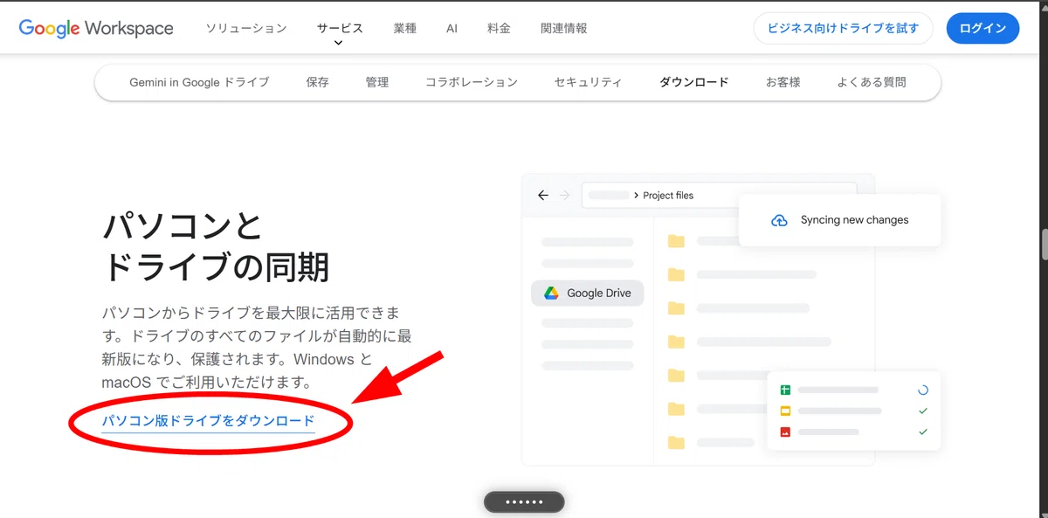Viewport: 1048px width, 518px height.
Task: Click the Google Workspace logo
Action: 96,28
